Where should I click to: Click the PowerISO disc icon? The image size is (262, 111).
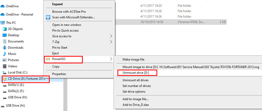click(x=48, y=59)
